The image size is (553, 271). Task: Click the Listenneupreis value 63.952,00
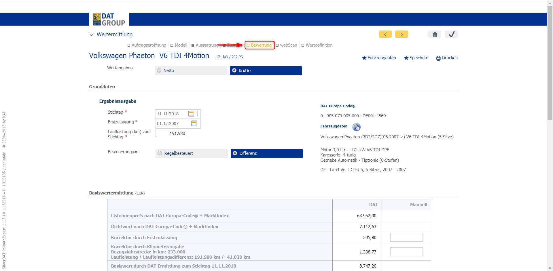point(367,216)
